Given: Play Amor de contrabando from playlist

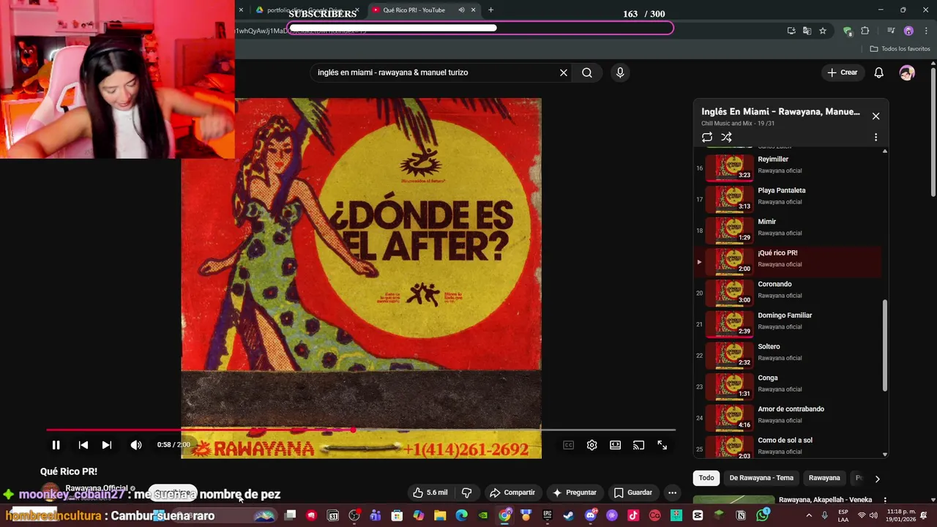Looking at the screenshot, I should (x=788, y=417).
